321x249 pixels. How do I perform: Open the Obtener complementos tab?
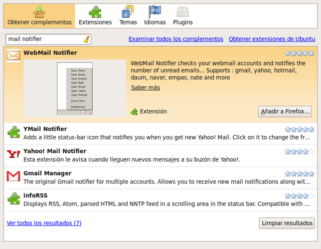point(40,16)
